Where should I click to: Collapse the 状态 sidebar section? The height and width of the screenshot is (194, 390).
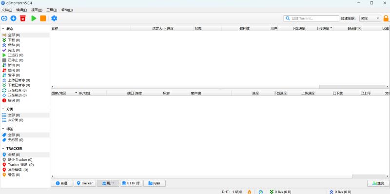tap(3, 29)
